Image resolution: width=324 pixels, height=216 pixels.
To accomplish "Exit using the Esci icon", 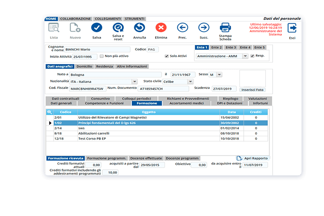I will (x=292, y=28).
